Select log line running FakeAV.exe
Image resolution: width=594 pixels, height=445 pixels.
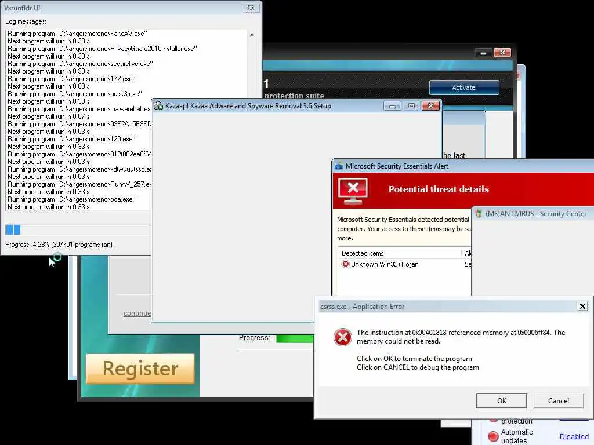click(77, 34)
